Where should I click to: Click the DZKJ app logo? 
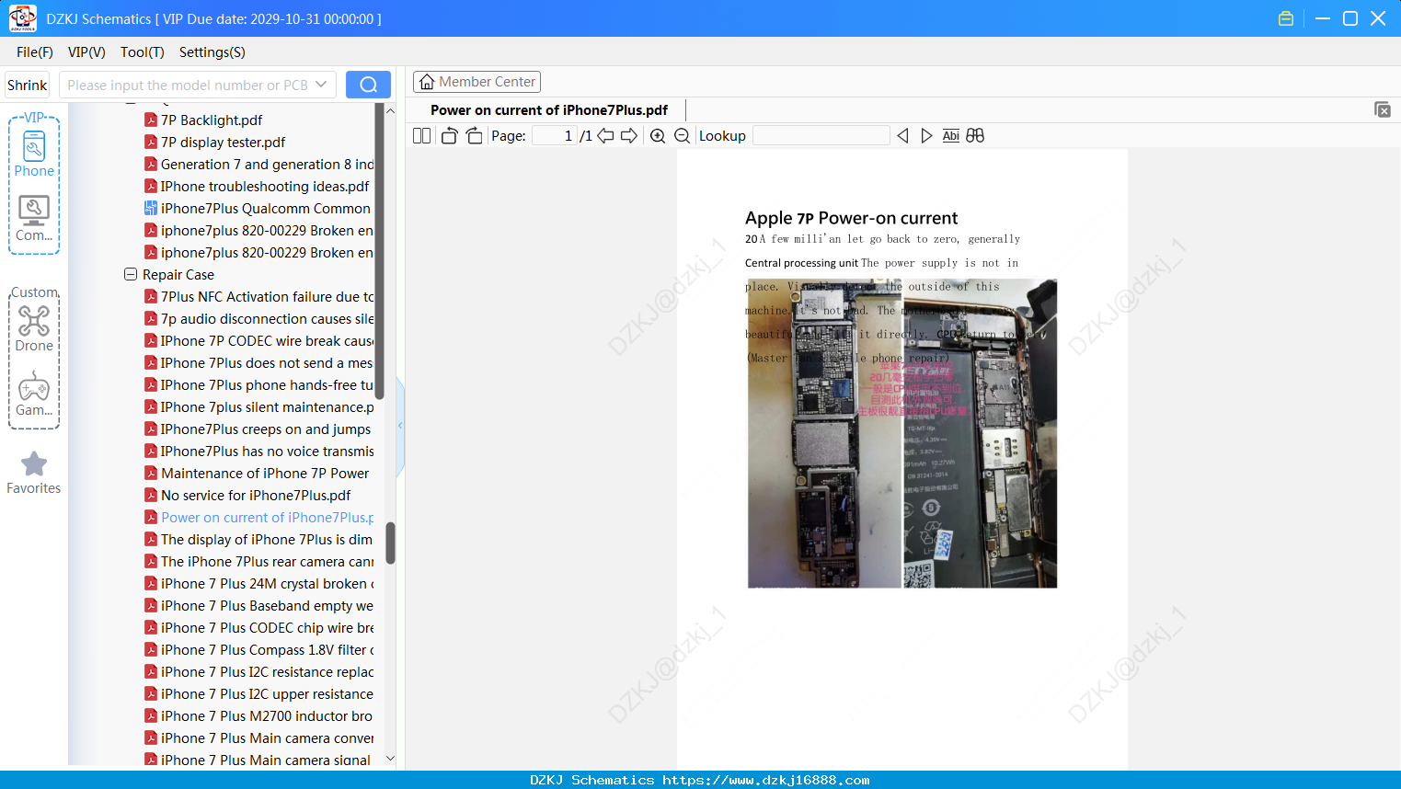pyautogui.click(x=22, y=18)
